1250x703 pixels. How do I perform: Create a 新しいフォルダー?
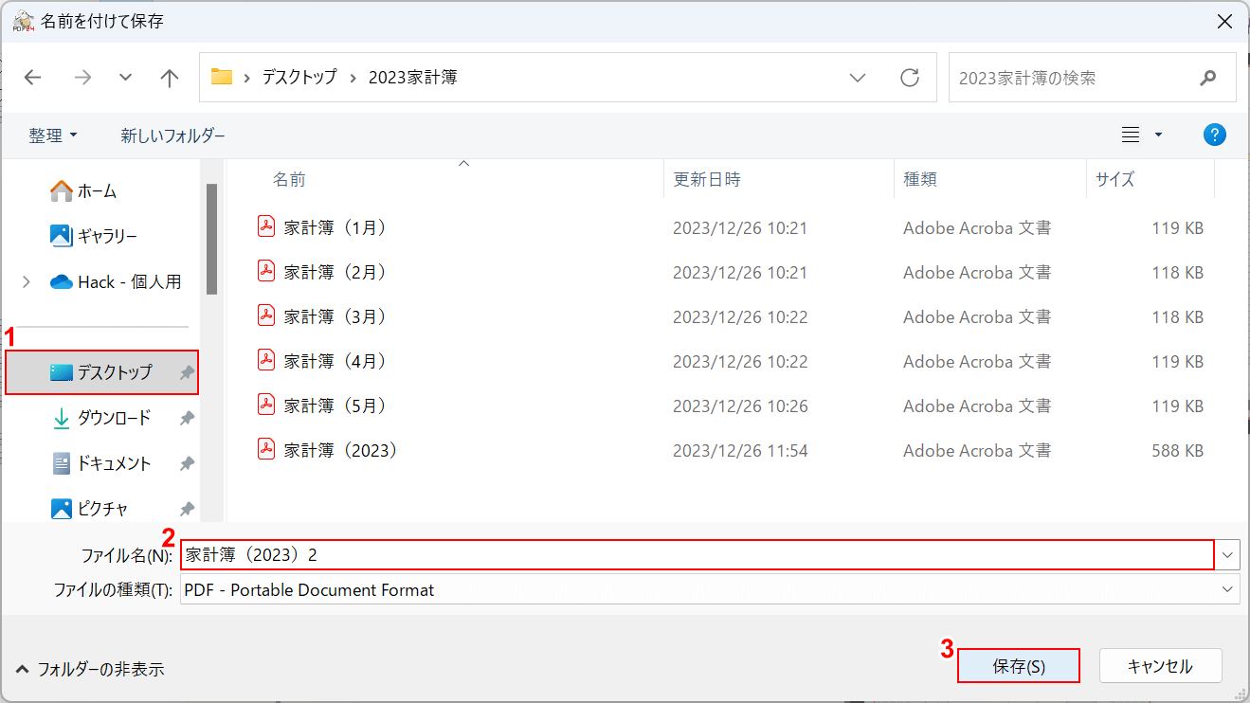172,135
